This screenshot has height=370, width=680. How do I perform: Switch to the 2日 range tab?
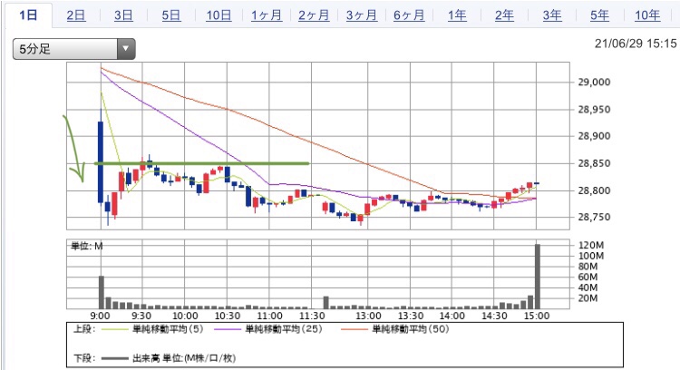pos(76,15)
